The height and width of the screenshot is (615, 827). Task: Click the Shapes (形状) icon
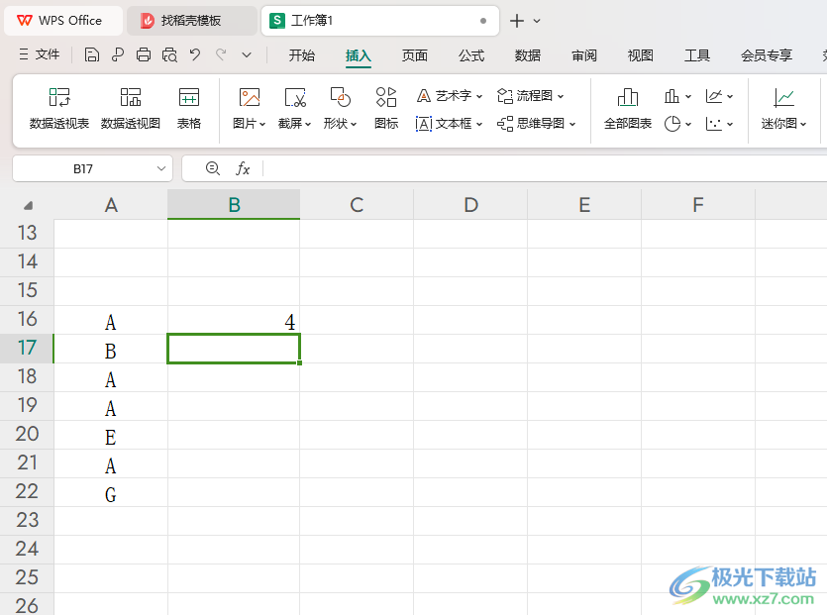click(x=340, y=98)
